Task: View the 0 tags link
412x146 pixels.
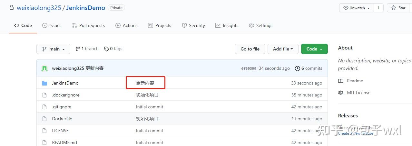Action: tap(113, 49)
